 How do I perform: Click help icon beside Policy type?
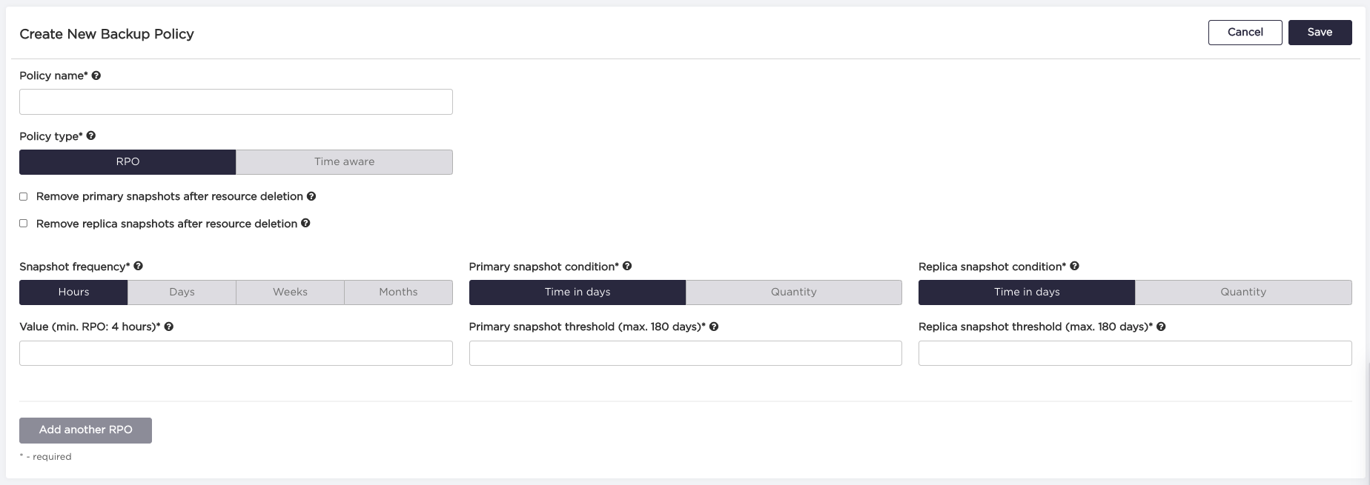coord(91,136)
